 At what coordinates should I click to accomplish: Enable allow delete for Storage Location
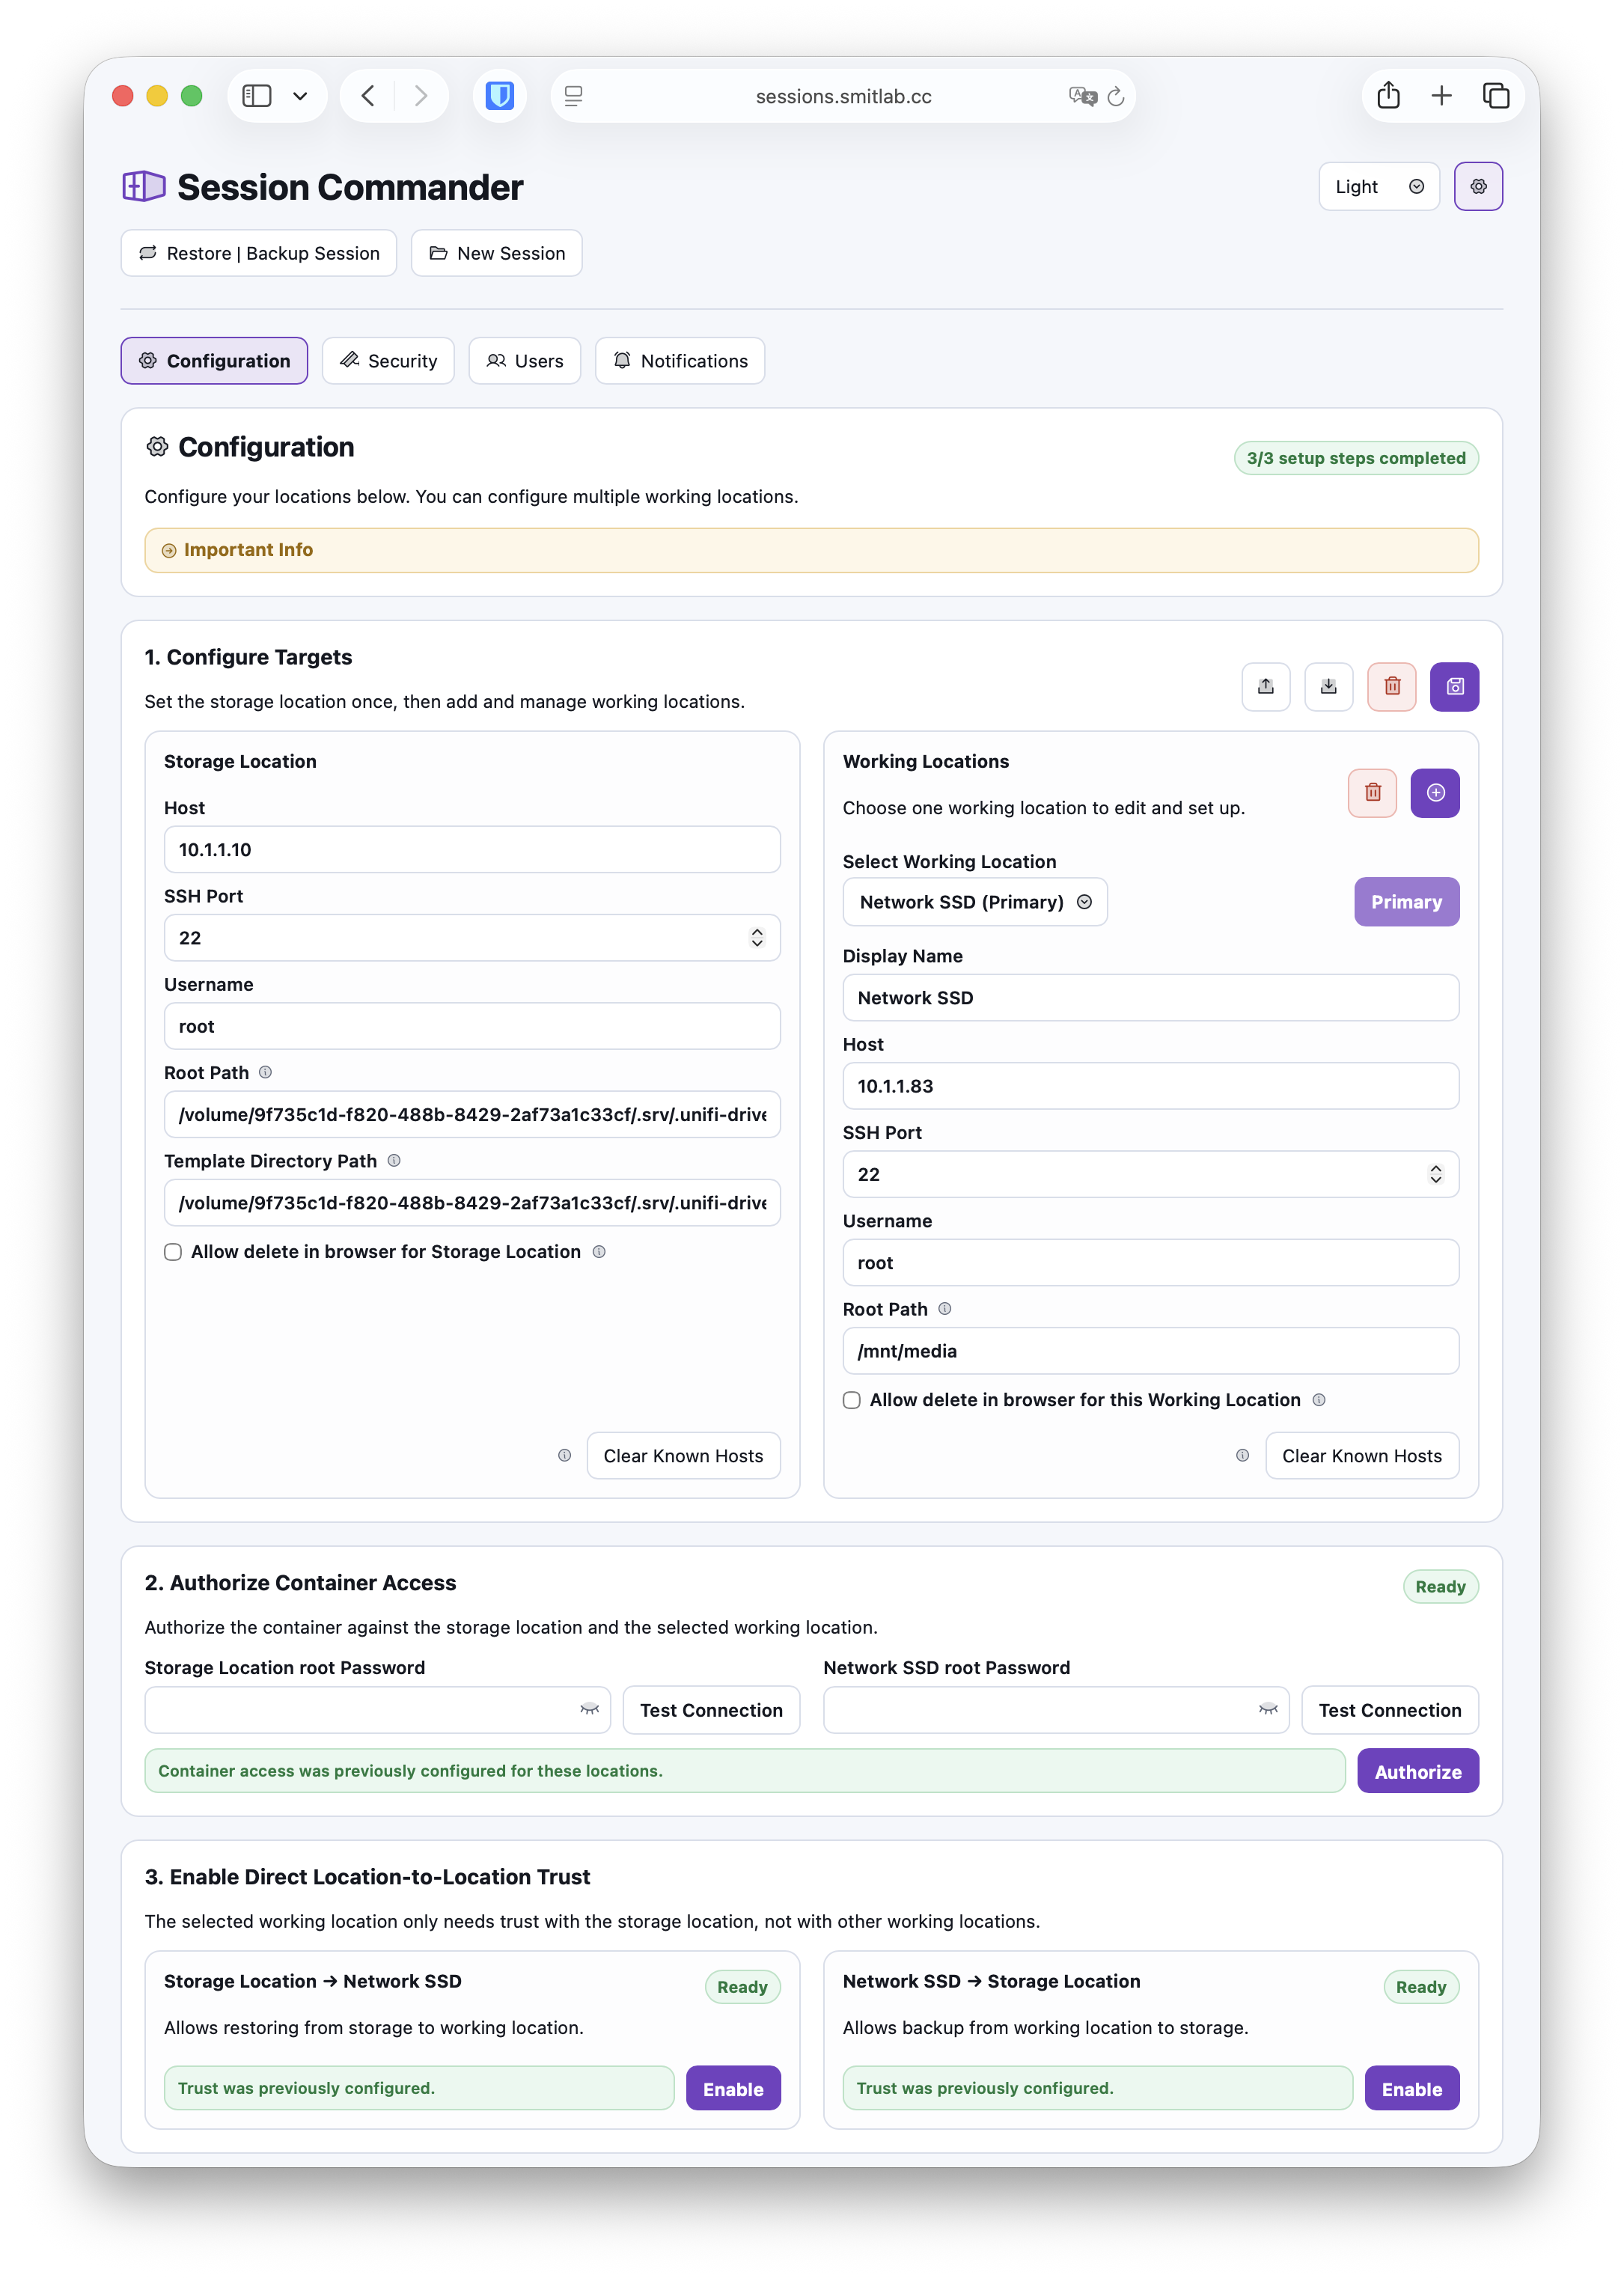[x=173, y=1252]
